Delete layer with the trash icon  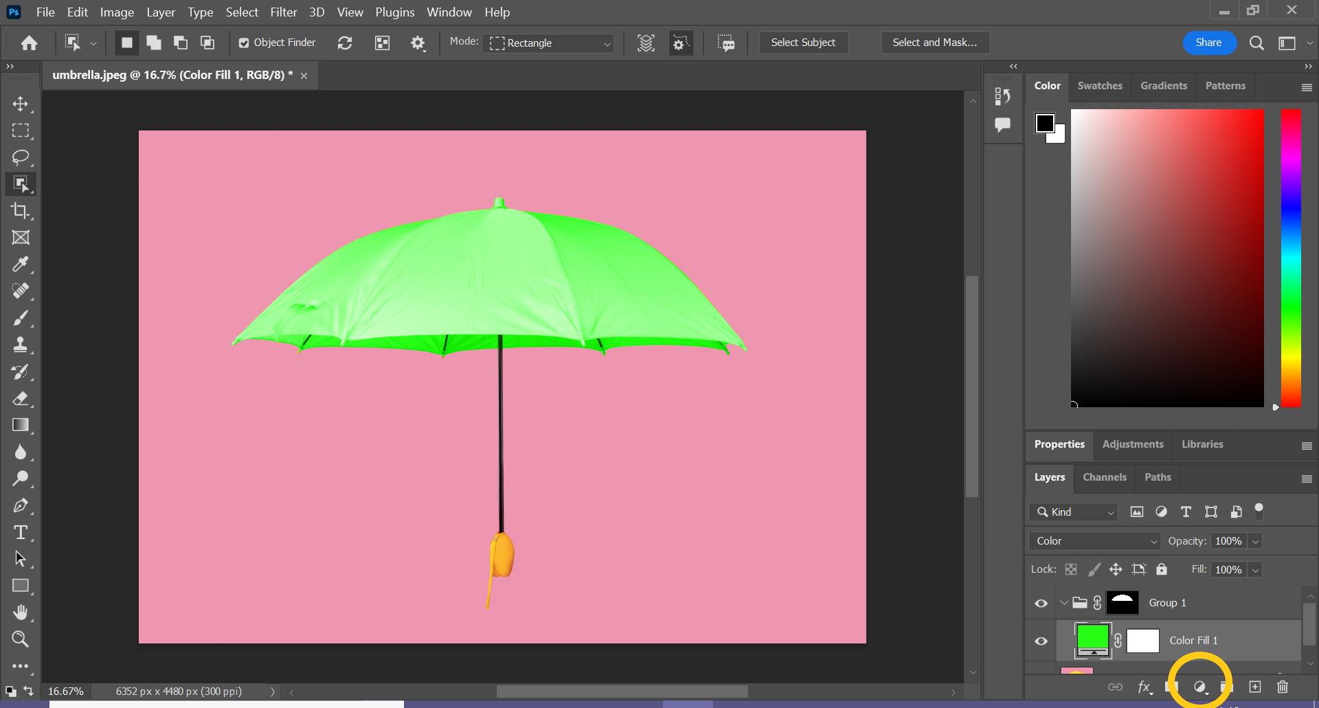pos(1283,687)
